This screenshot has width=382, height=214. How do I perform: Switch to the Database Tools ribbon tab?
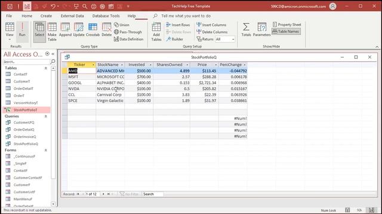106,16
